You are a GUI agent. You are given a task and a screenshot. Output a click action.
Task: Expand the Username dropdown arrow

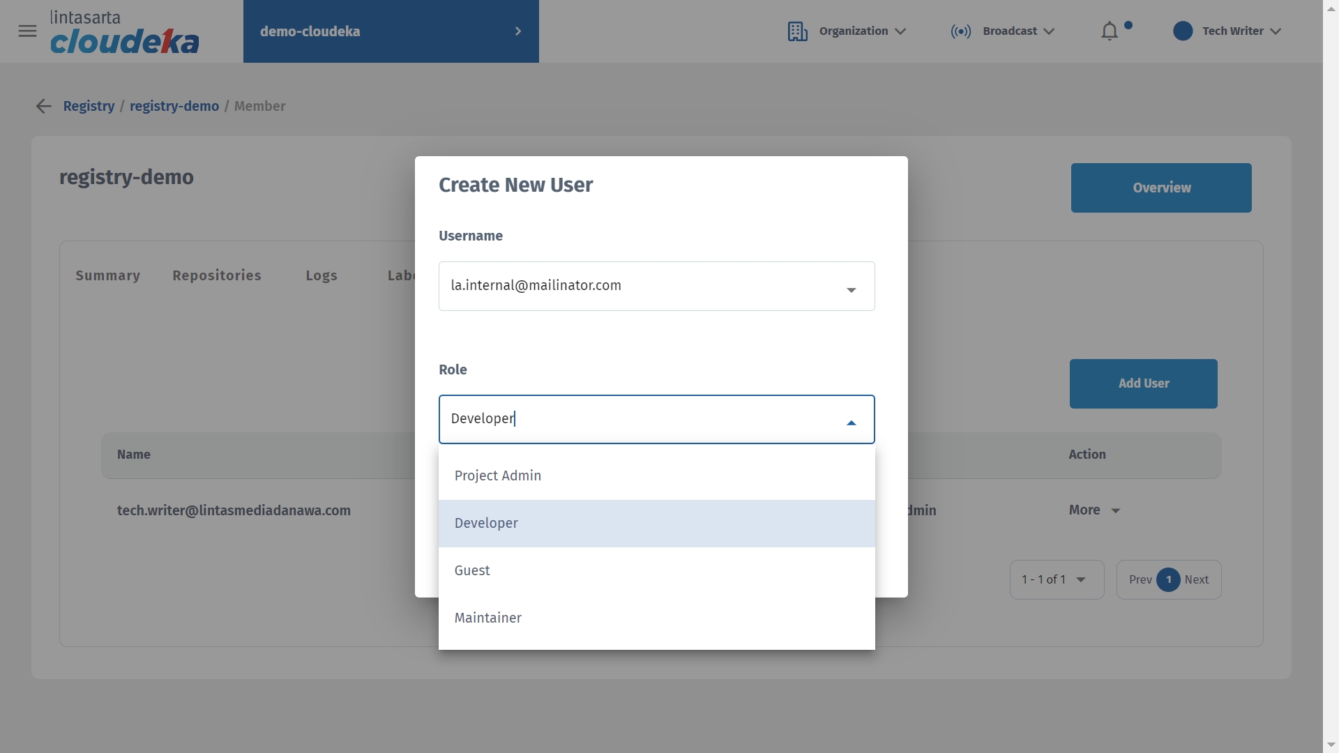(x=851, y=289)
